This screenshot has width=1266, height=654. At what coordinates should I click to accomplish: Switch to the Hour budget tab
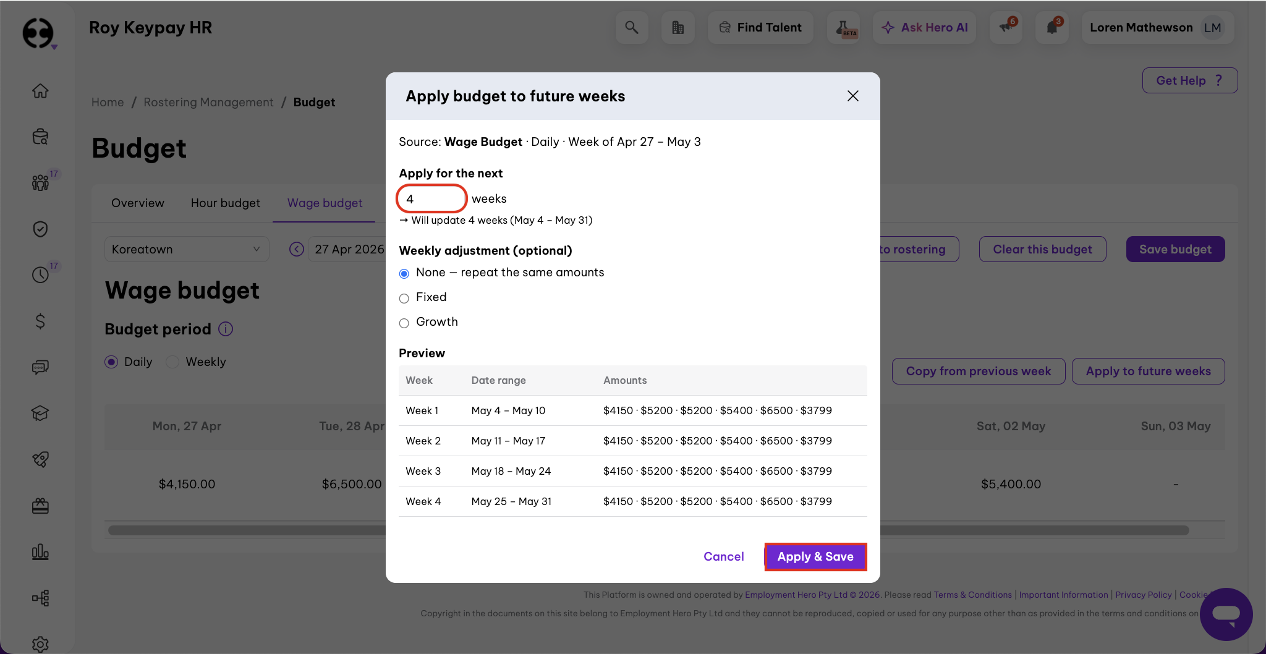[225, 203]
